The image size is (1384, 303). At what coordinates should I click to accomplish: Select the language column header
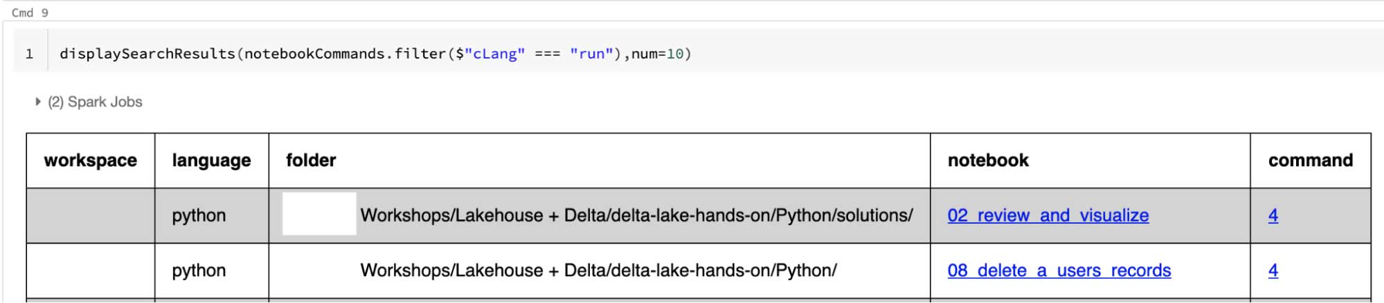pos(211,160)
